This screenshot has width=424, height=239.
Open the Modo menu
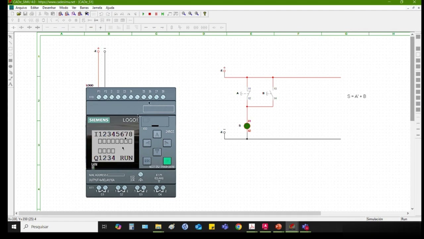click(64, 8)
